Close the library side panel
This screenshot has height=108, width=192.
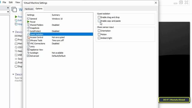pyautogui.click(x=8, y=8)
